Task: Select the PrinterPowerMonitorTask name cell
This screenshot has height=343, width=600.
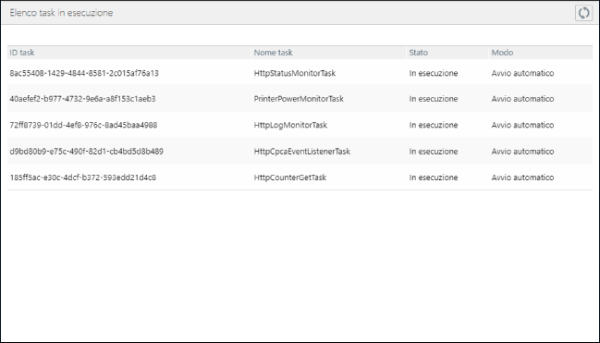Action: (x=299, y=99)
